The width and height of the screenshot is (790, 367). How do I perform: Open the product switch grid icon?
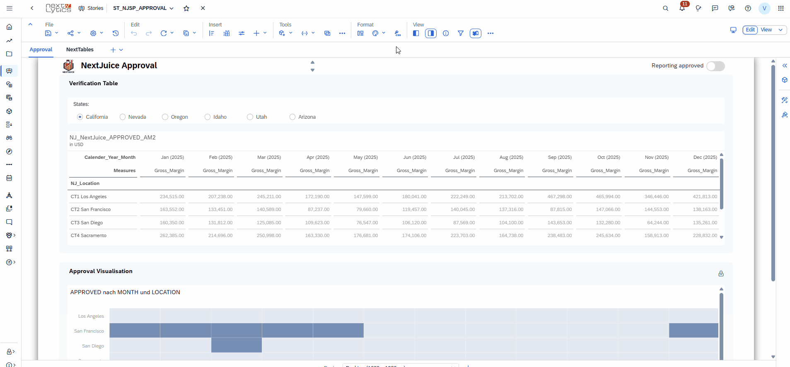pos(781,8)
